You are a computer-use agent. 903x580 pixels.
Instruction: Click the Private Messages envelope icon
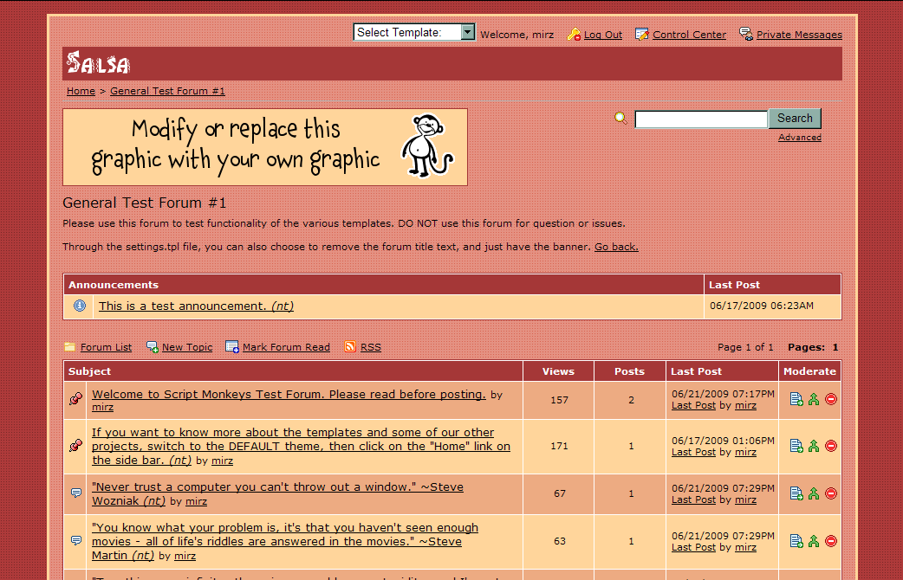point(746,35)
